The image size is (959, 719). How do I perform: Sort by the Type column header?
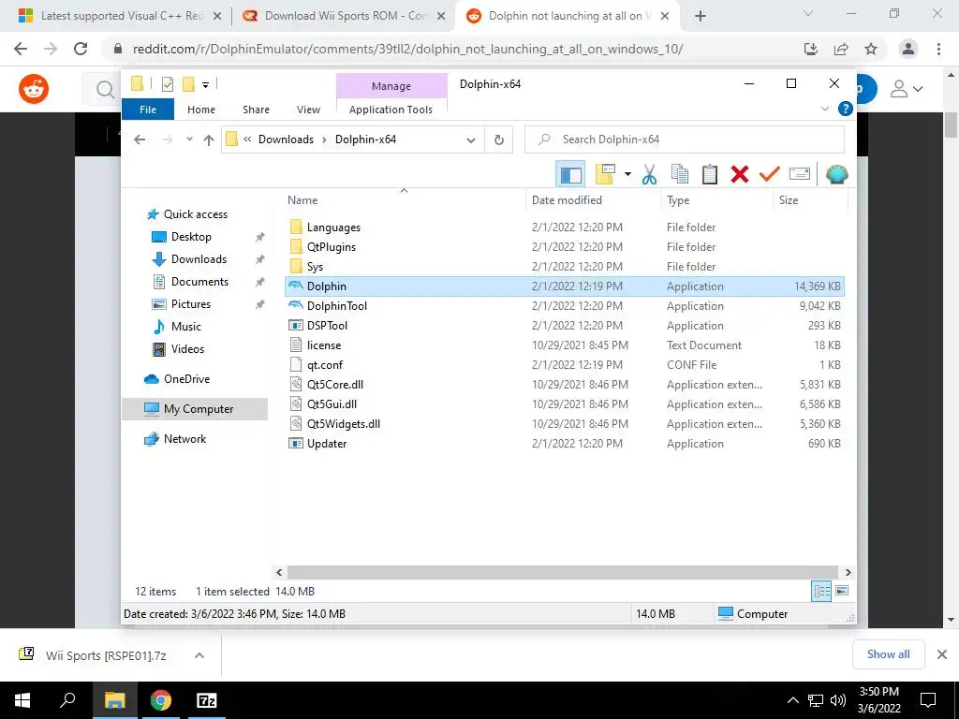pyautogui.click(x=716, y=200)
